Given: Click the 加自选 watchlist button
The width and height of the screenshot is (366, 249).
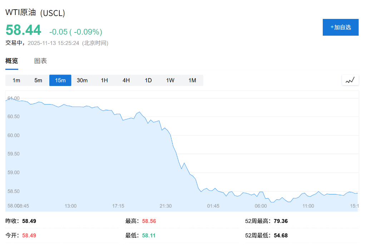Looking at the screenshot, I should [340, 27].
